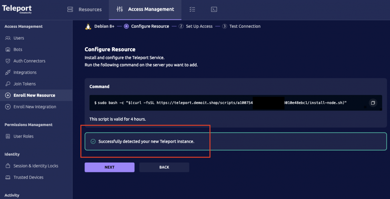Click the sudo bash command text

220,103
